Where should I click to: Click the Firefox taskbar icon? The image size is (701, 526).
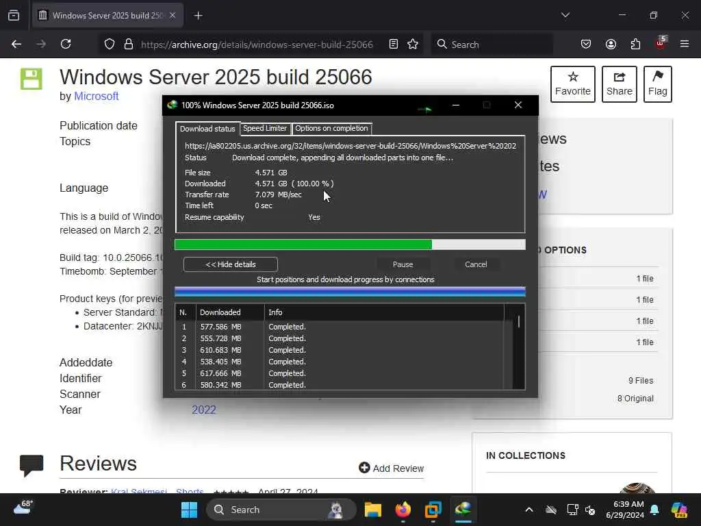(x=403, y=510)
